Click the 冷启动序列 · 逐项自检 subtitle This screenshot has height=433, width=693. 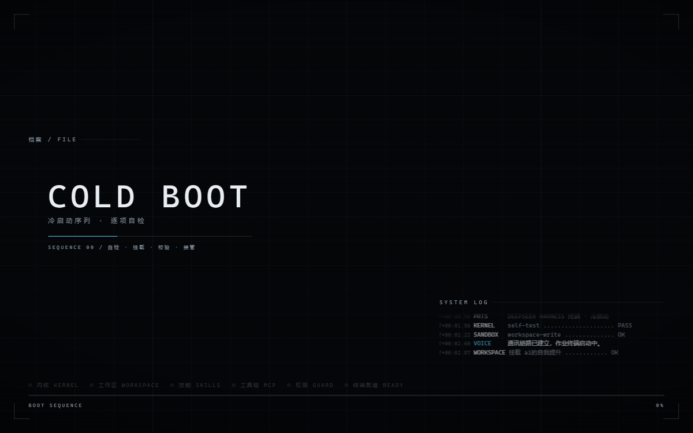pos(96,221)
